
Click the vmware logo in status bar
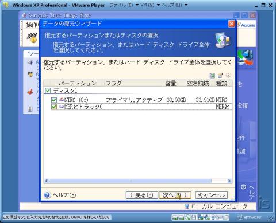[249, 217]
